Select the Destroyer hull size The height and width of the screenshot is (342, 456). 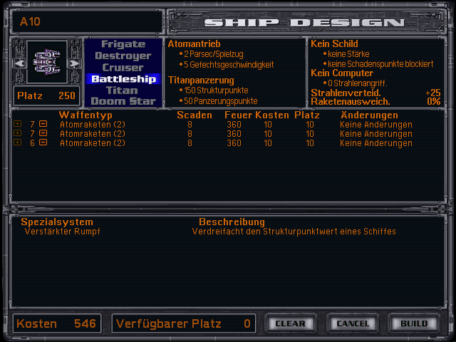123,56
